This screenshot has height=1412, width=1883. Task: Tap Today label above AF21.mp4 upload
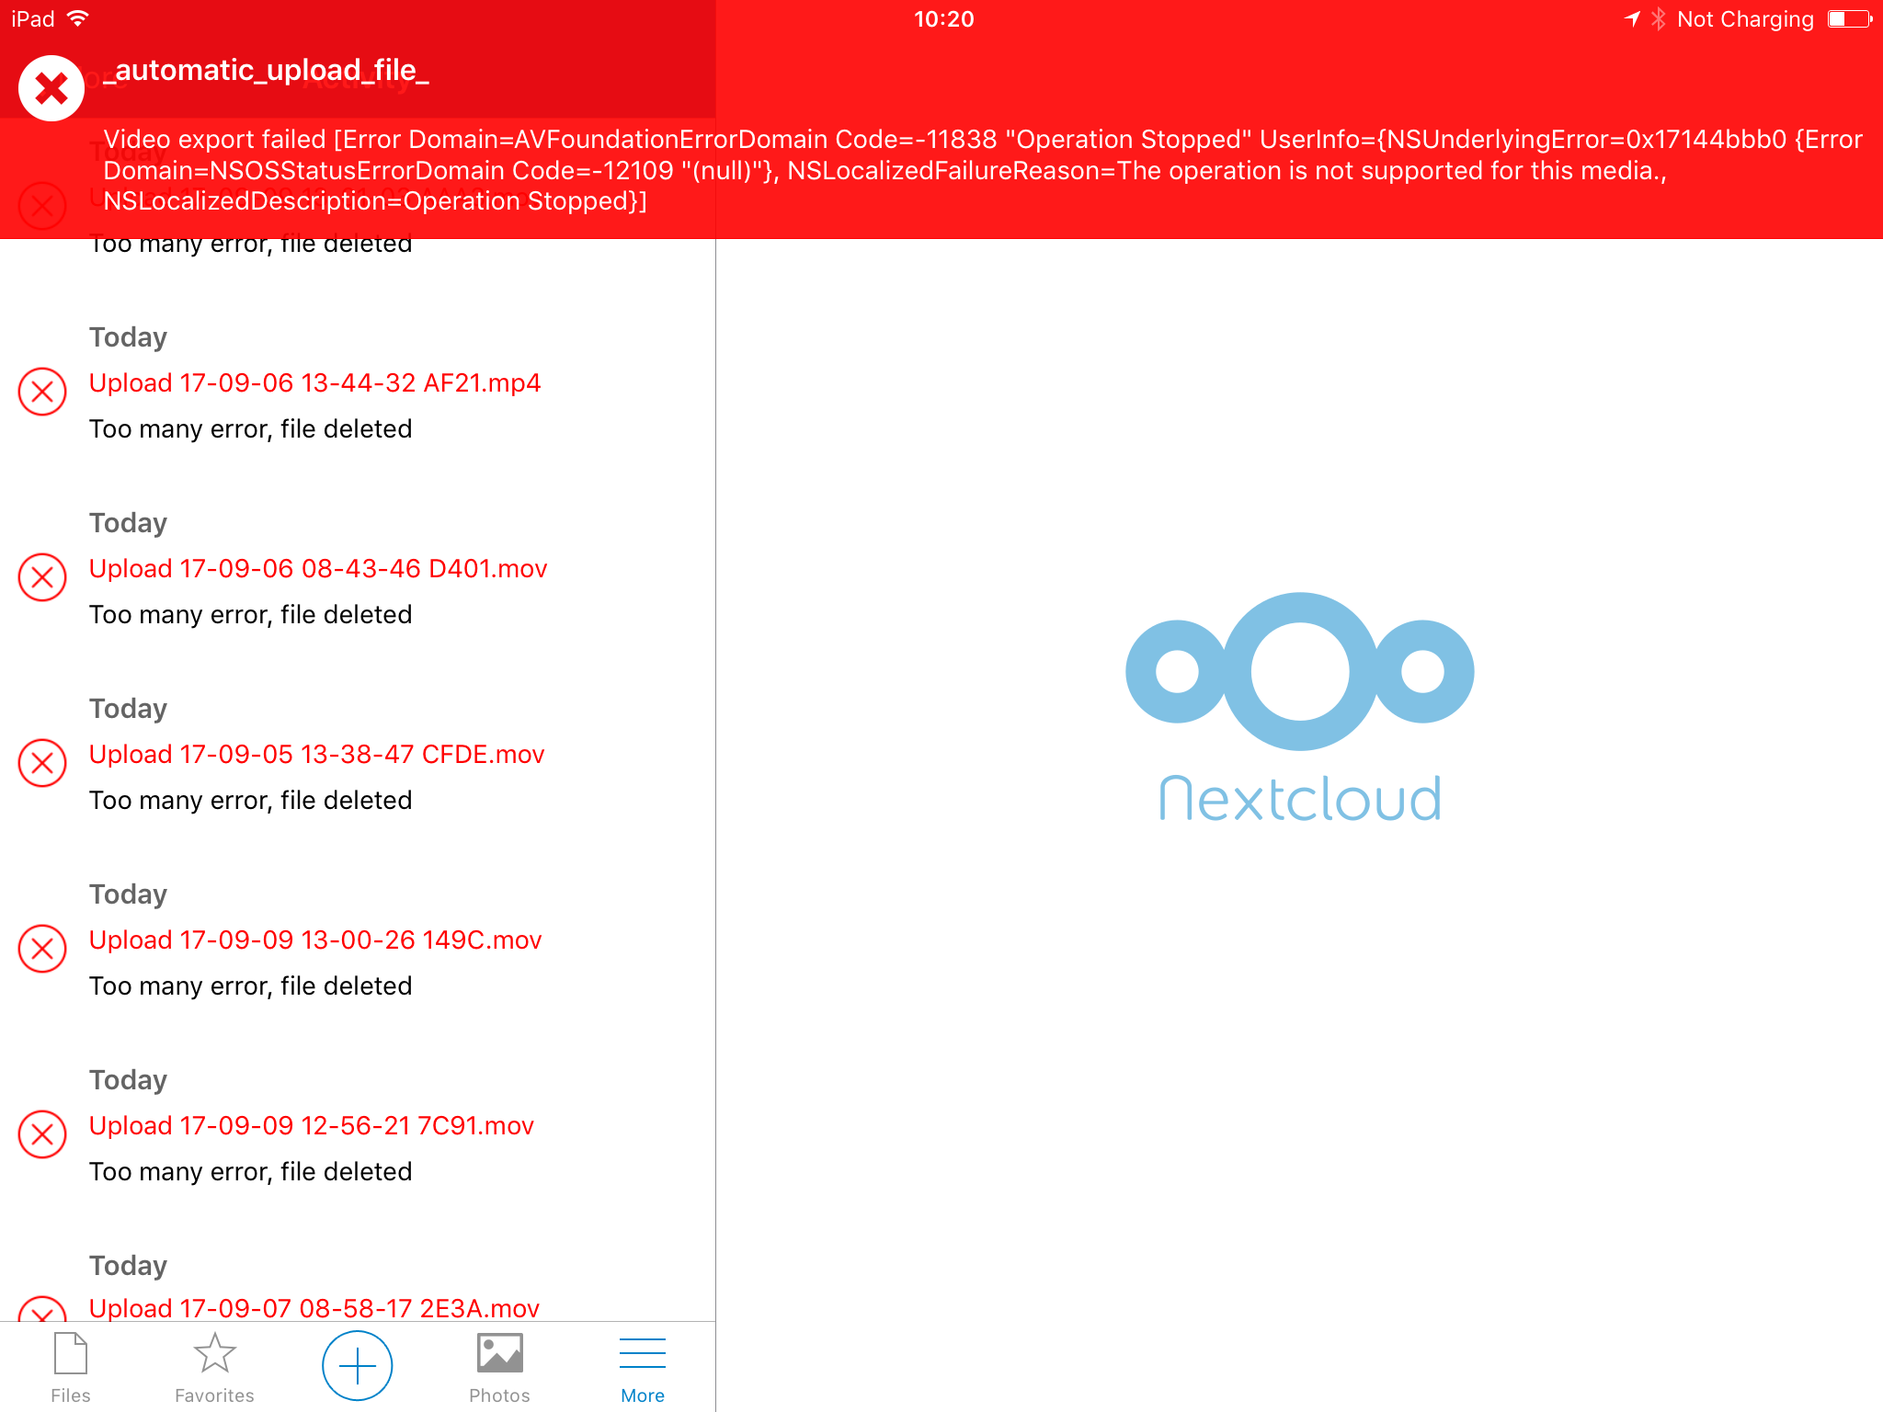[128, 337]
